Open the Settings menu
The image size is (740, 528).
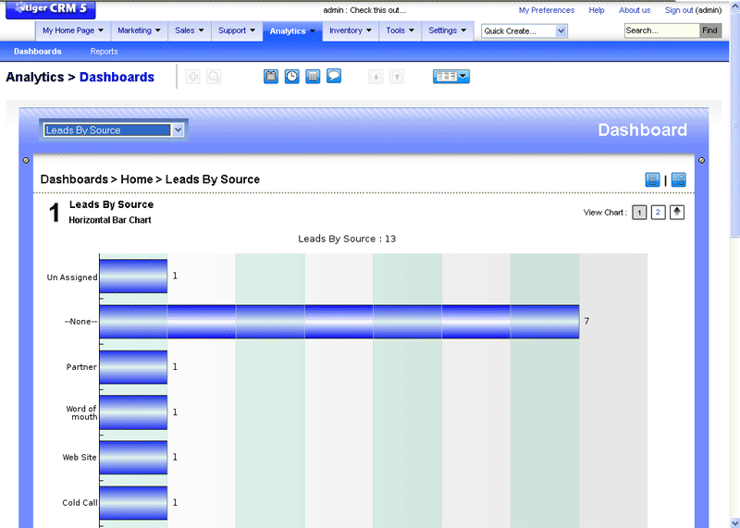tap(447, 31)
